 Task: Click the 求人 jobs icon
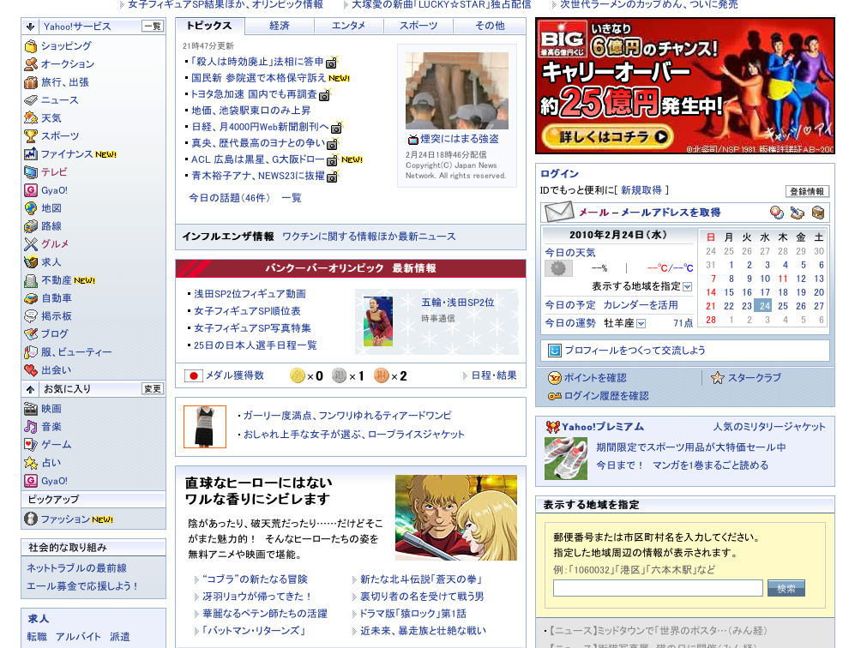[x=30, y=261]
